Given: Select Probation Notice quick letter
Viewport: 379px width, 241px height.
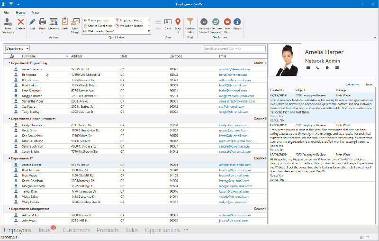Looking at the screenshot, I should point(129,26).
